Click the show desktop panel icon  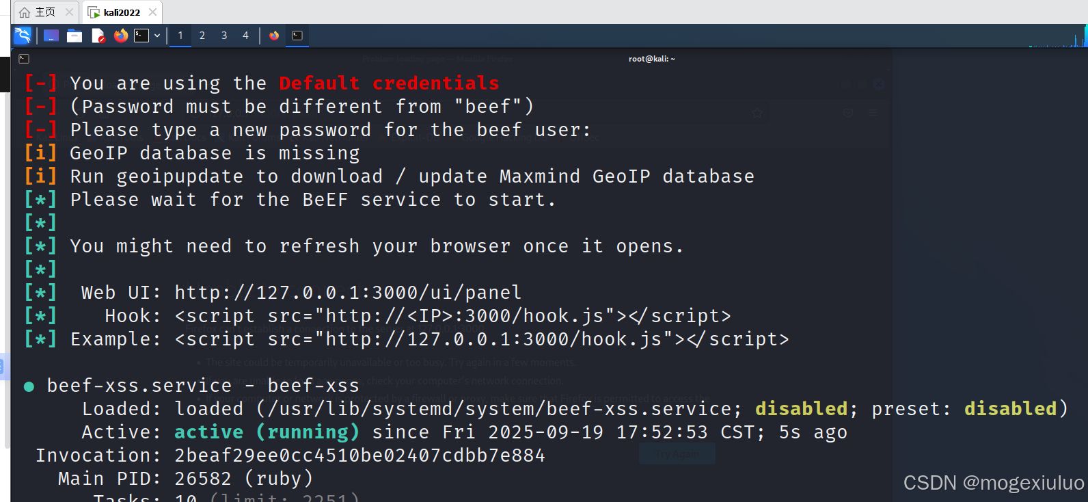click(51, 36)
